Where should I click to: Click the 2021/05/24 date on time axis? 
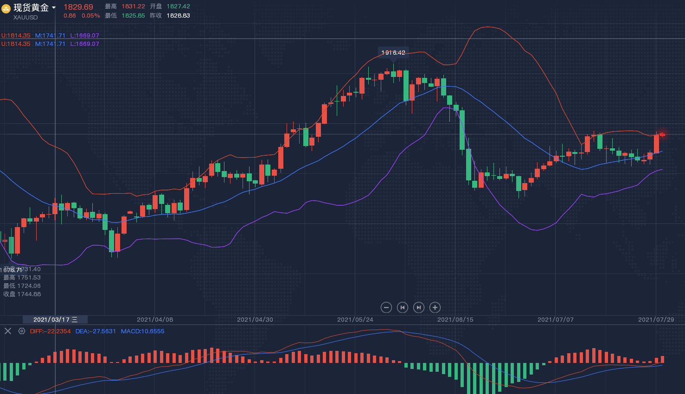(x=355, y=319)
